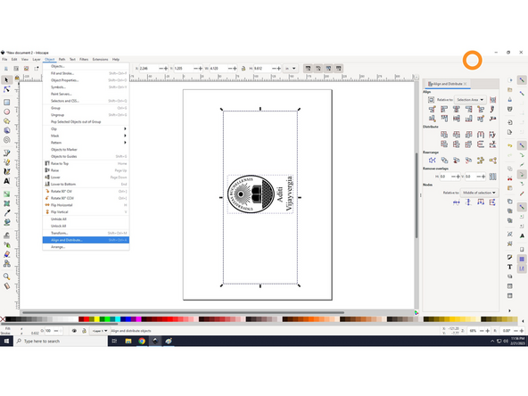Viewport: 528px width, 396px height.
Task: Open File Explorer from the taskbar
Action: click(x=128, y=341)
